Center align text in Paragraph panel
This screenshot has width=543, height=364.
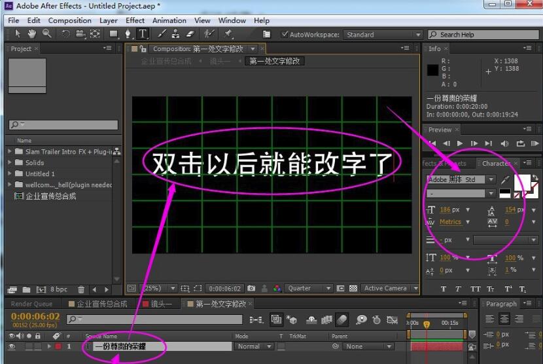(504, 319)
